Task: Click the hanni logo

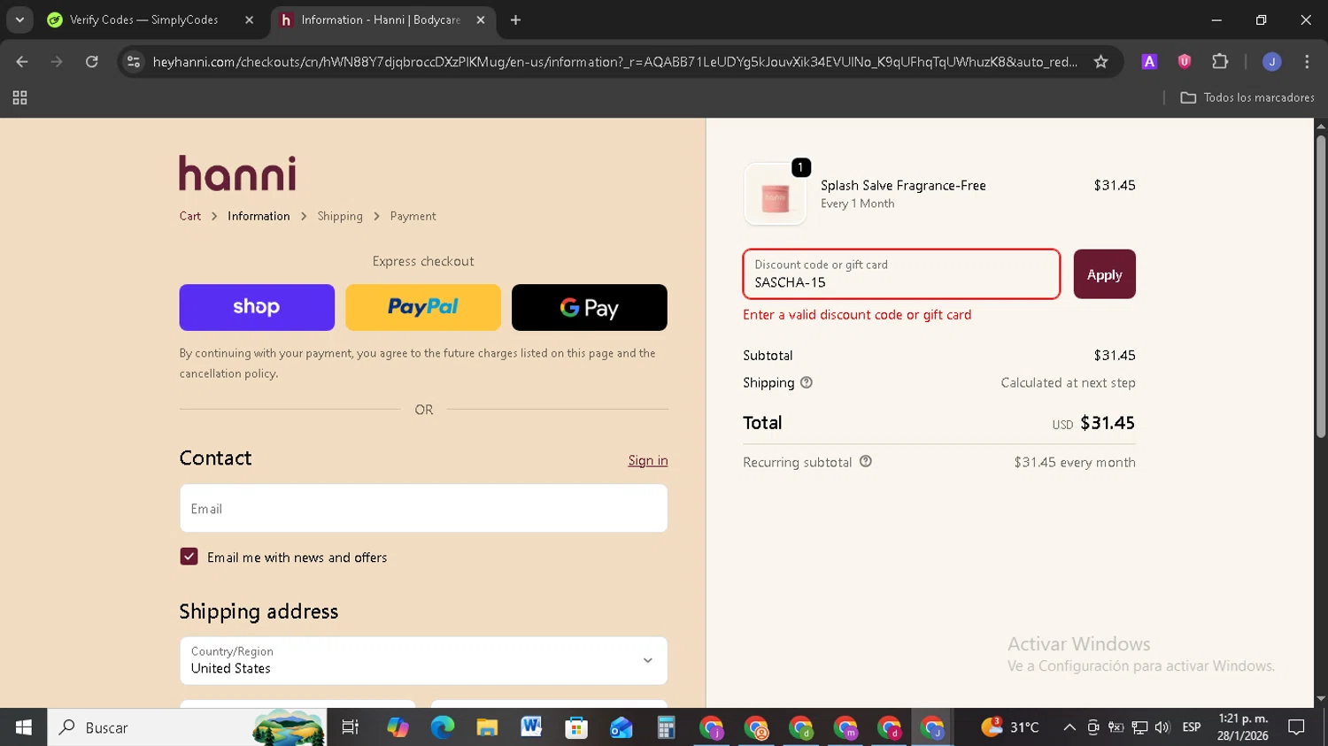Action: click(x=237, y=173)
